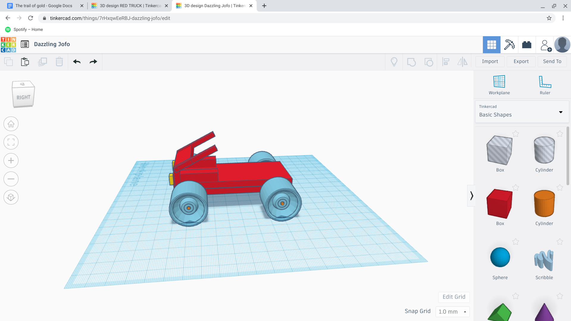Favorite the Sphere star

pos(516,242)
